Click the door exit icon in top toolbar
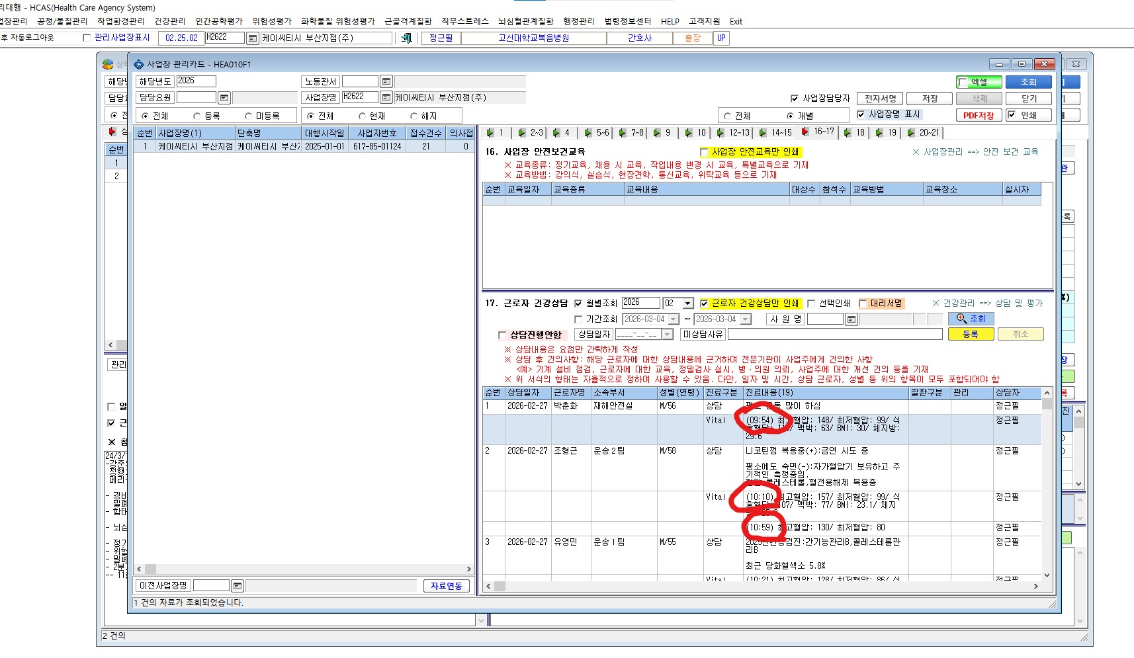The image size is (1134, 658). click(x=407, y=38)
